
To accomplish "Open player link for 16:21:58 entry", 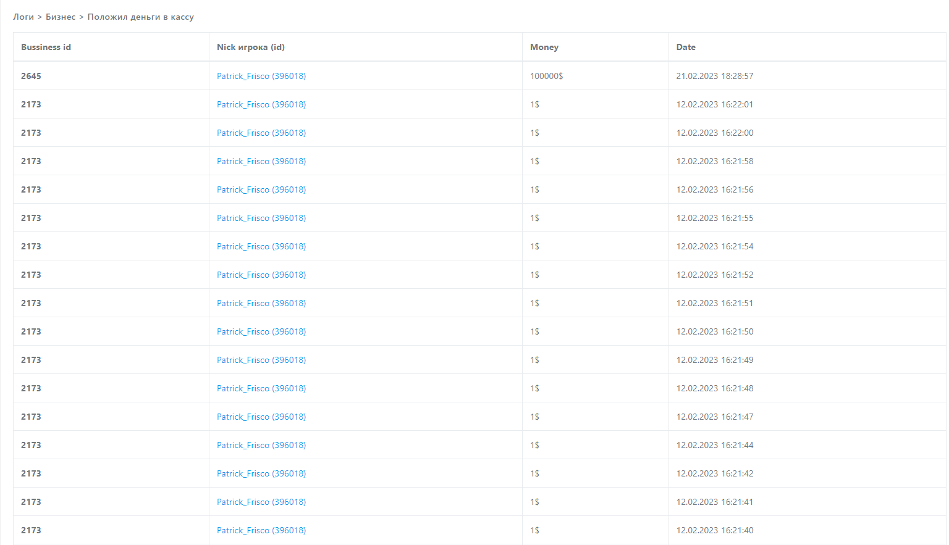I will (261, 161).
